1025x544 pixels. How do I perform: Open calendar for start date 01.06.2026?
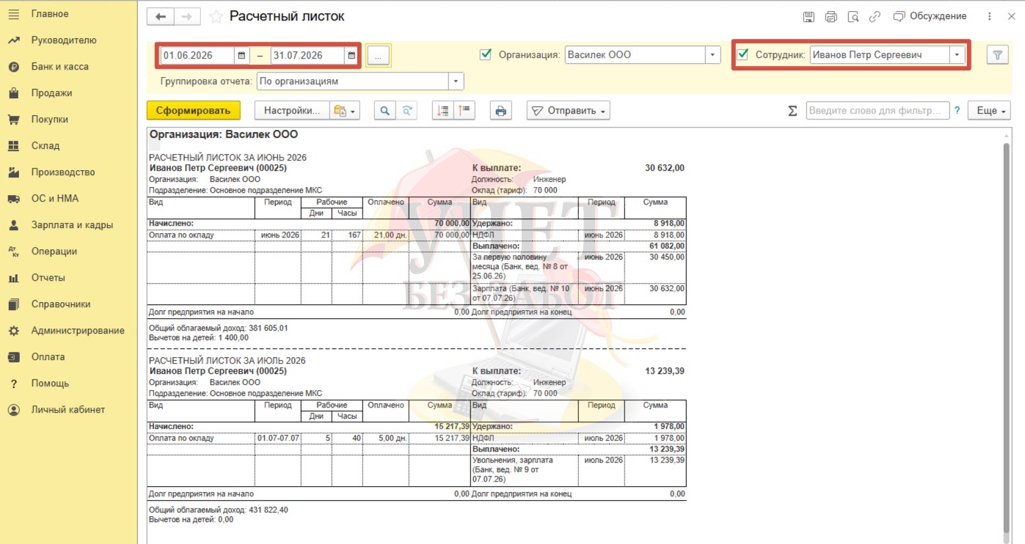(x=241, y=55)
